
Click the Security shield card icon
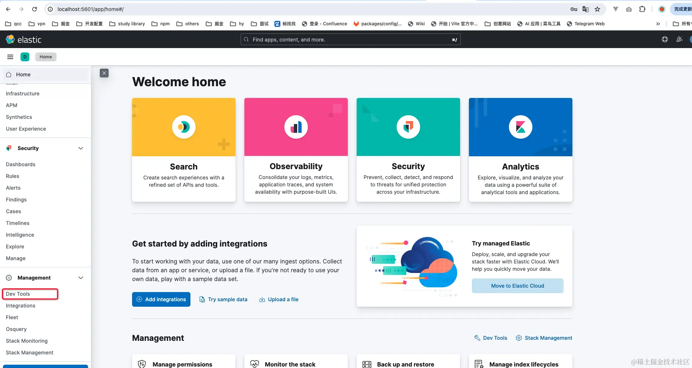pyautogui.click(x=408, y=127)
